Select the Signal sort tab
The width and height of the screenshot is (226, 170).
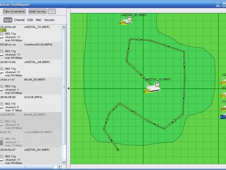click(8, 20)
